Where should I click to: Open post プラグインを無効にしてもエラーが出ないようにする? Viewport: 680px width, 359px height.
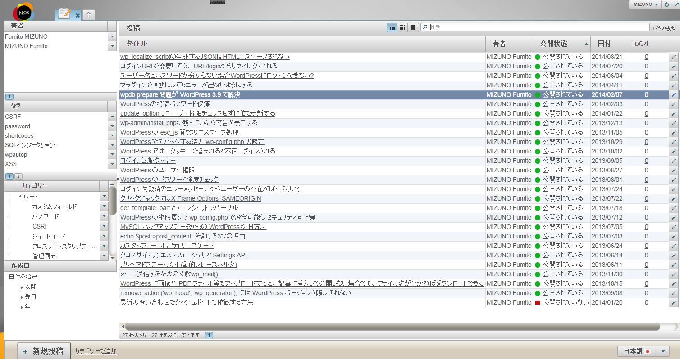[x=187, y=85]
